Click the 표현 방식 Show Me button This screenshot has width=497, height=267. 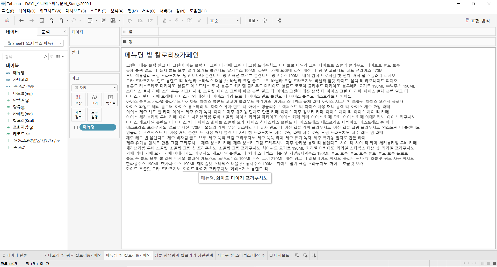pos(478,21)
